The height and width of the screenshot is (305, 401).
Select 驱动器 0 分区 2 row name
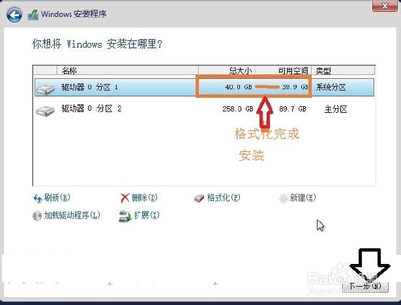tap(91, 109)
